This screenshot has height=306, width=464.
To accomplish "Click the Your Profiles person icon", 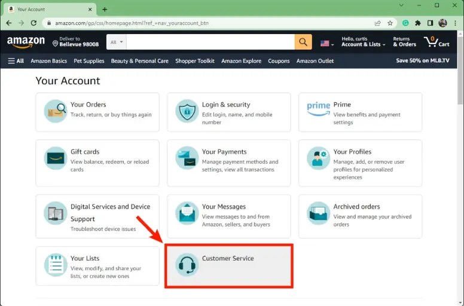I will [319, 158].
